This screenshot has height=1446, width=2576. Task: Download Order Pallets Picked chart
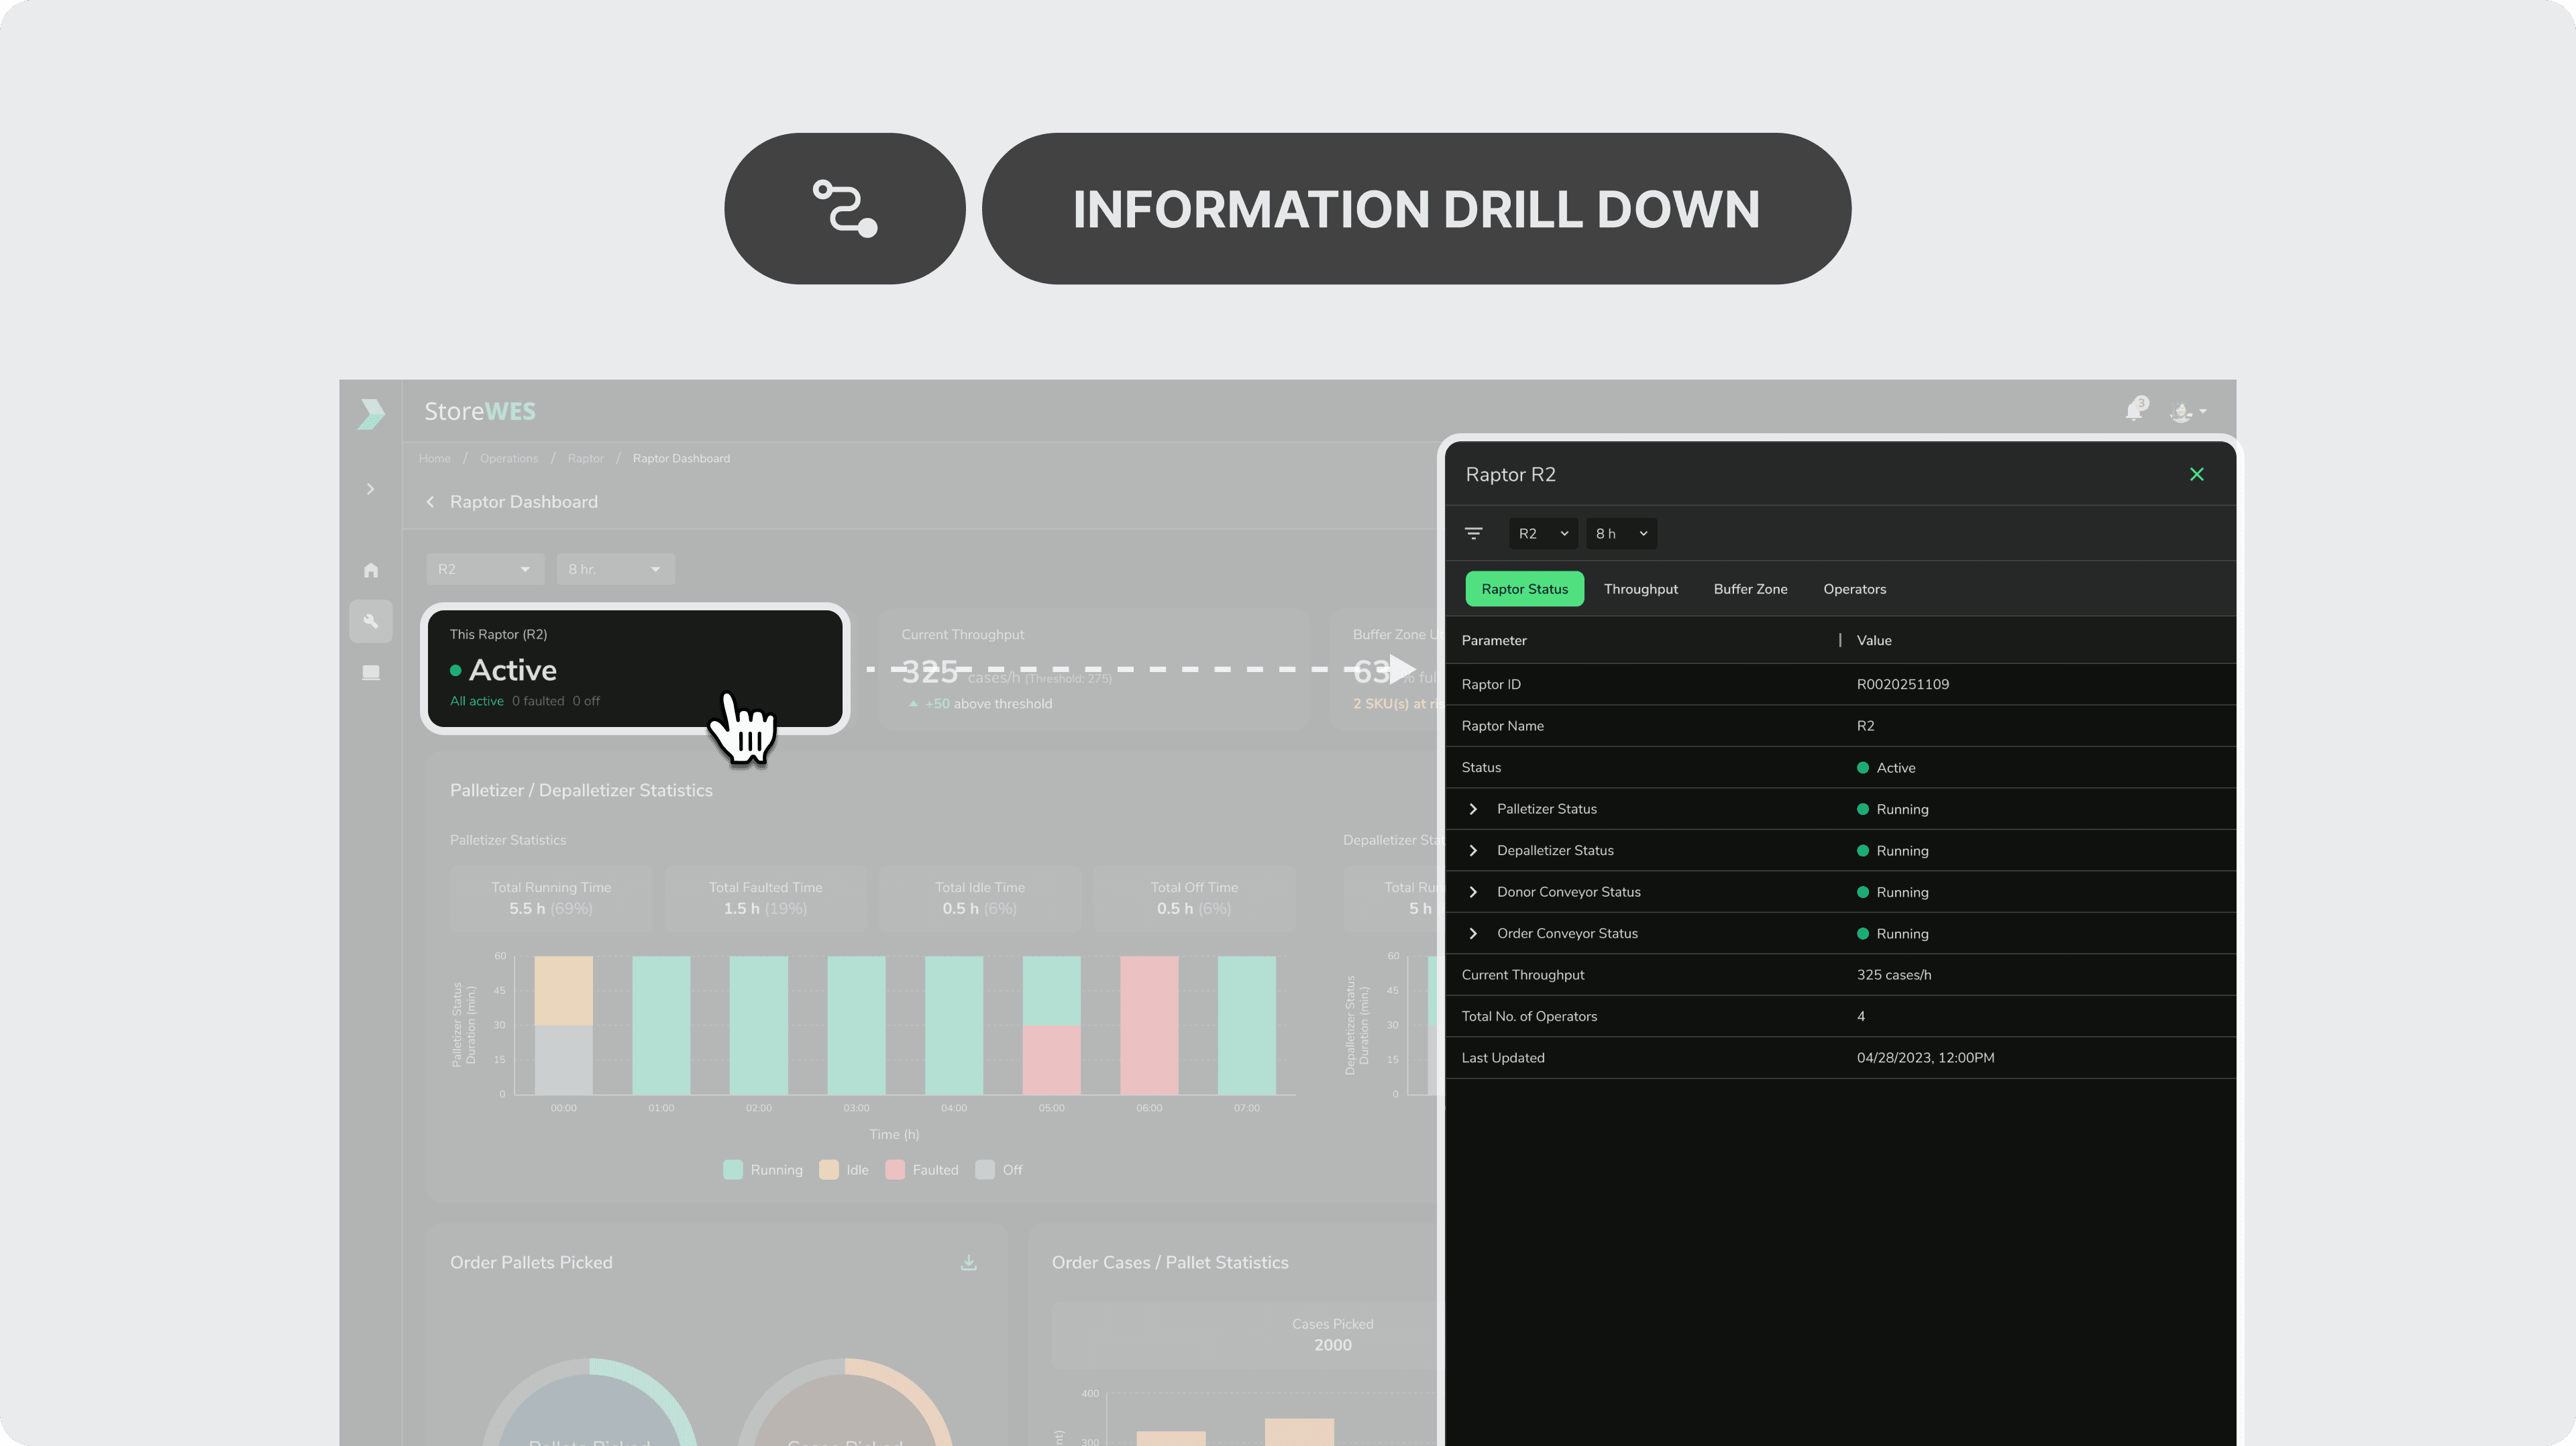click(x=968, y=1262)
